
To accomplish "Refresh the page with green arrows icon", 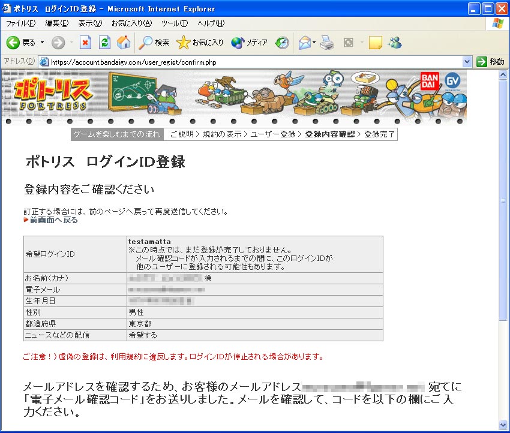I will coord(104,43).
